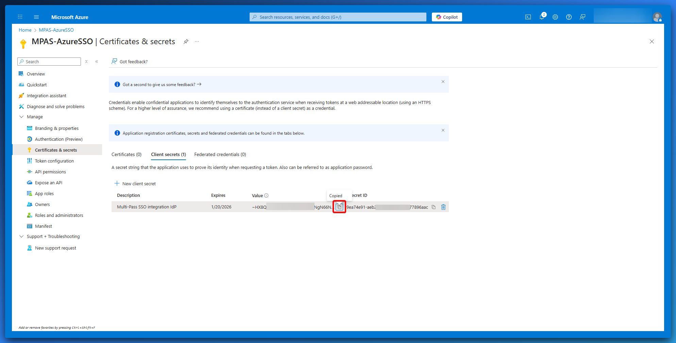Switch to Federated credentials (0) tab

[220, 154]
